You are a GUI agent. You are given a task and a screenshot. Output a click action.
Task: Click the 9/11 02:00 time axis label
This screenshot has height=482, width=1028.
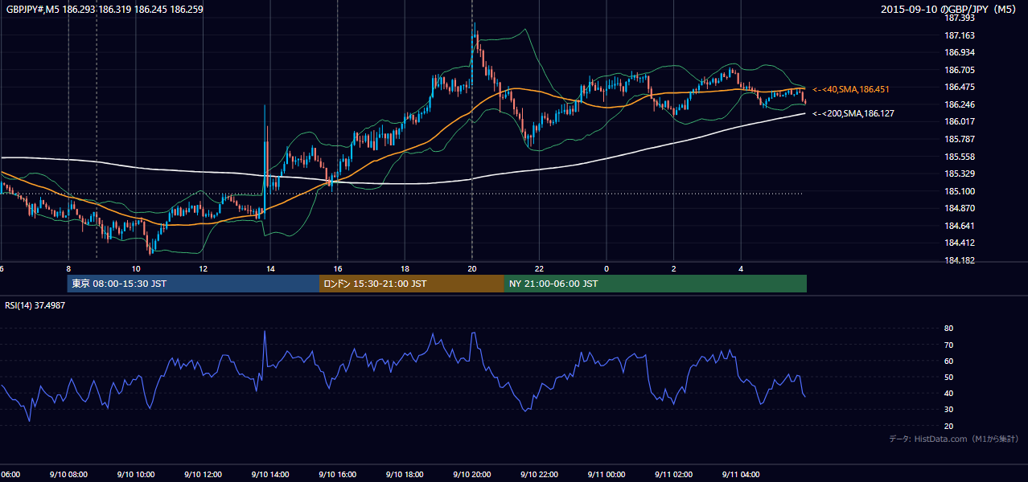(673, 475)
